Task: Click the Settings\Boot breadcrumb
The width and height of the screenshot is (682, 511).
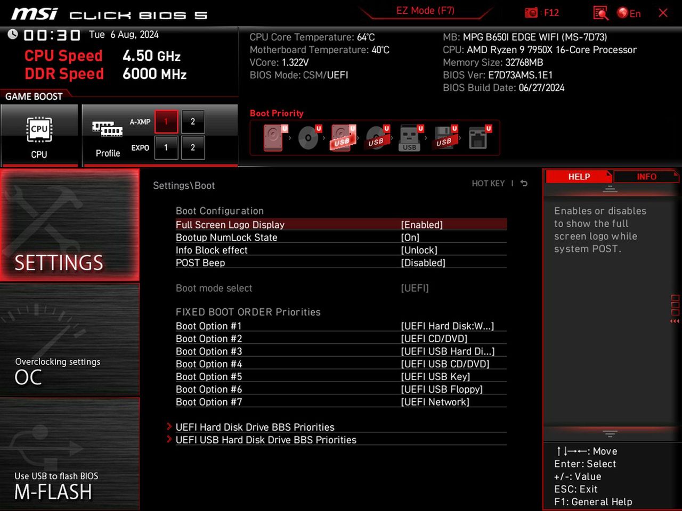Action: pyautogui.click(x=184, y=186)
